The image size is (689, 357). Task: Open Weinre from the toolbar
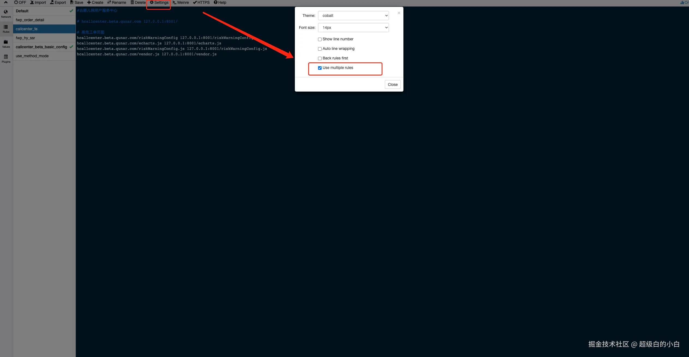(x=181, y=2)
